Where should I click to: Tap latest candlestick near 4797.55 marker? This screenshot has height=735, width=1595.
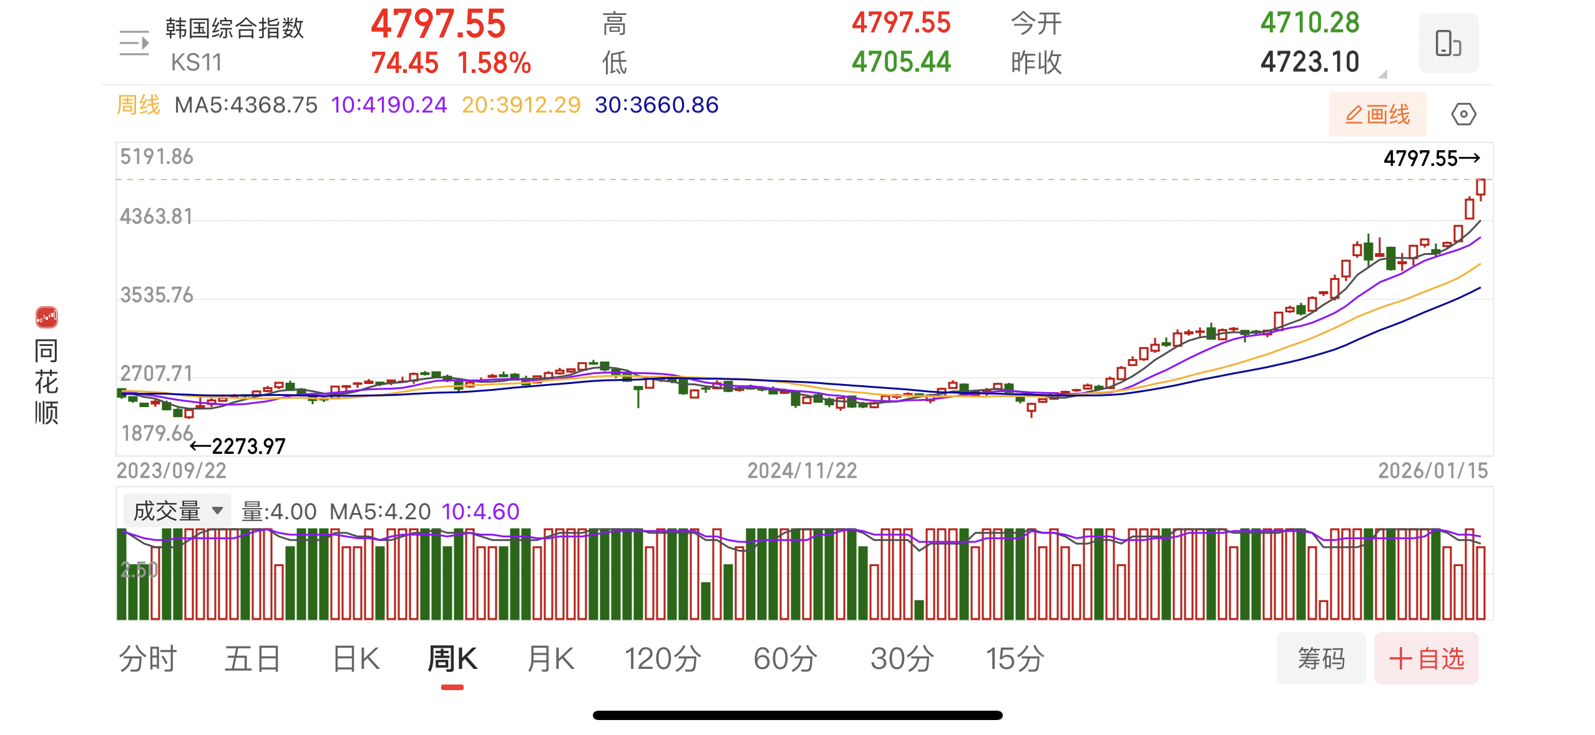point(1480,188)
